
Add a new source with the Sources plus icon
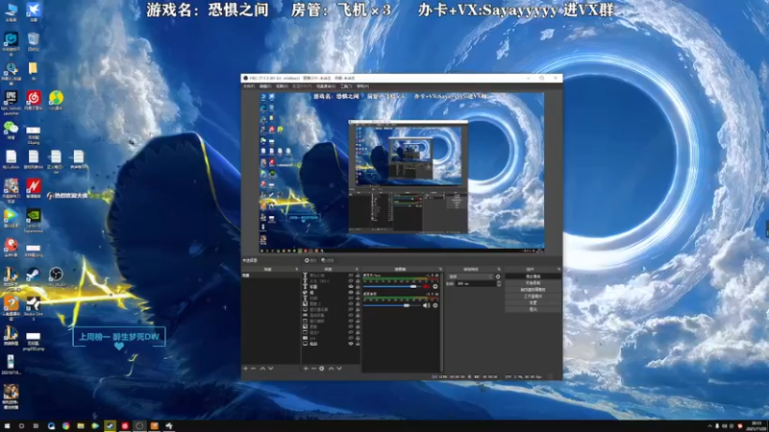point(306,369)
